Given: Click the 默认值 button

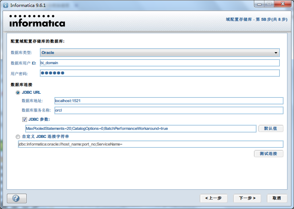Looking at the screenshot, I should pyautogui.click(x=271, y=129).
